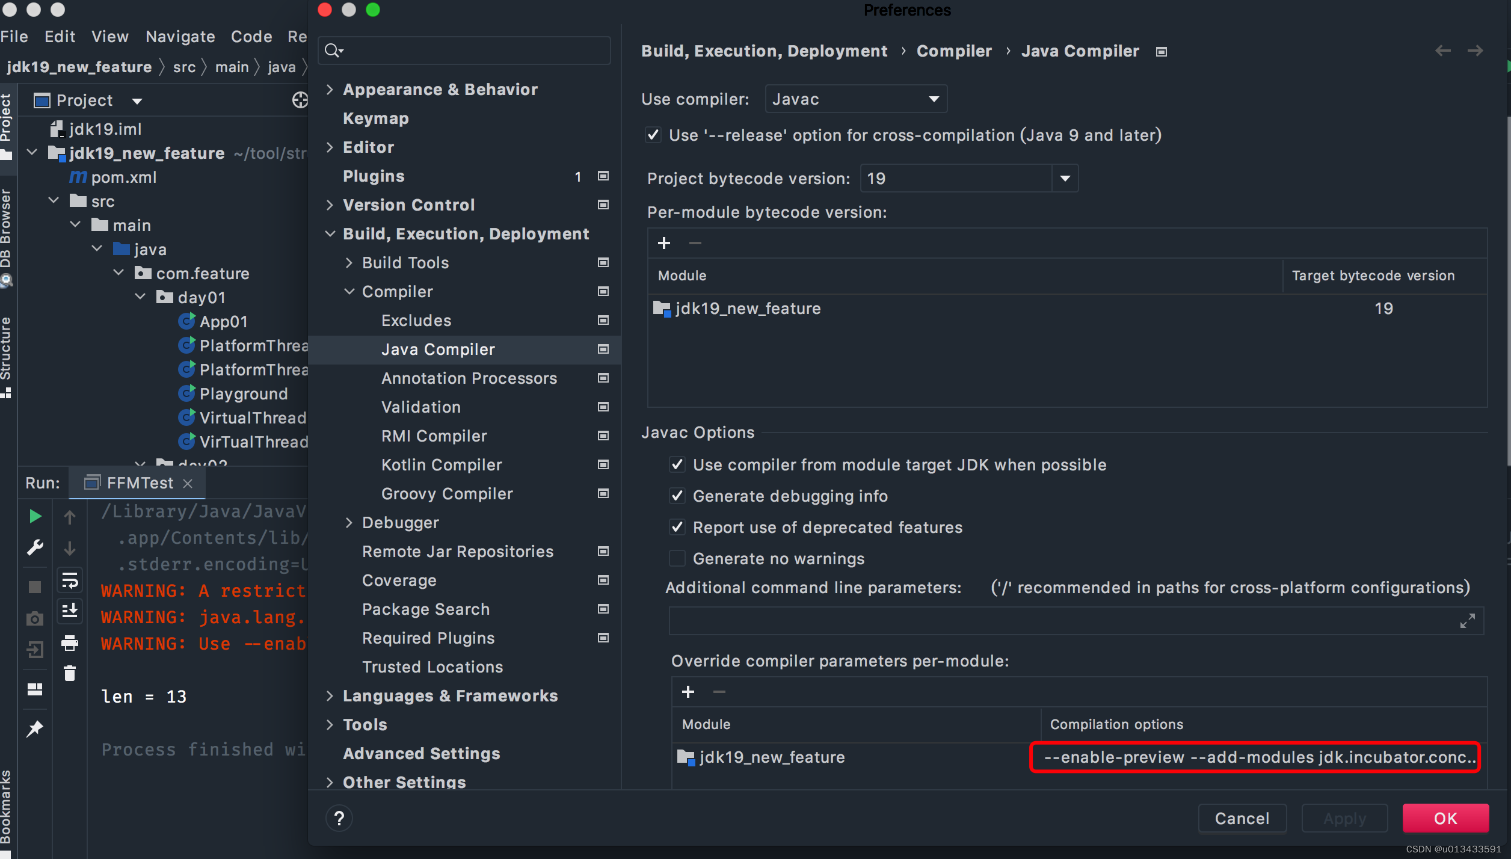Click the help question mark button
The height and width of the screenshot is (859, 1511).
pyautogui.click(x=339, y=818)
